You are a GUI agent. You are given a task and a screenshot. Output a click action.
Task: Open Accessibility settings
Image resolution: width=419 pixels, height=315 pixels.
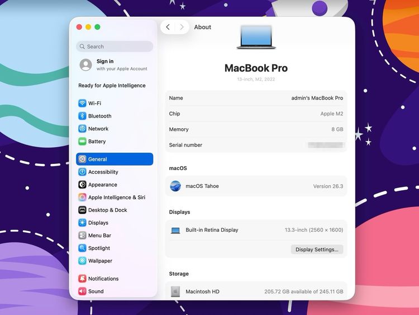pos(115,172)
